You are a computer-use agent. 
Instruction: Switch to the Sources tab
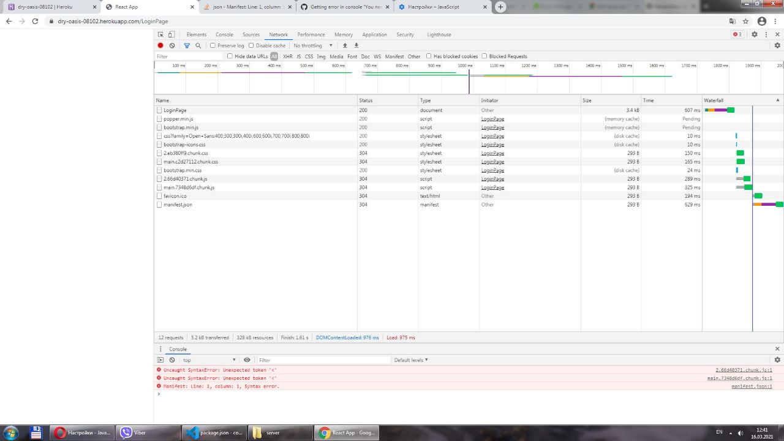pyautogui.click(x=251, y=35)
